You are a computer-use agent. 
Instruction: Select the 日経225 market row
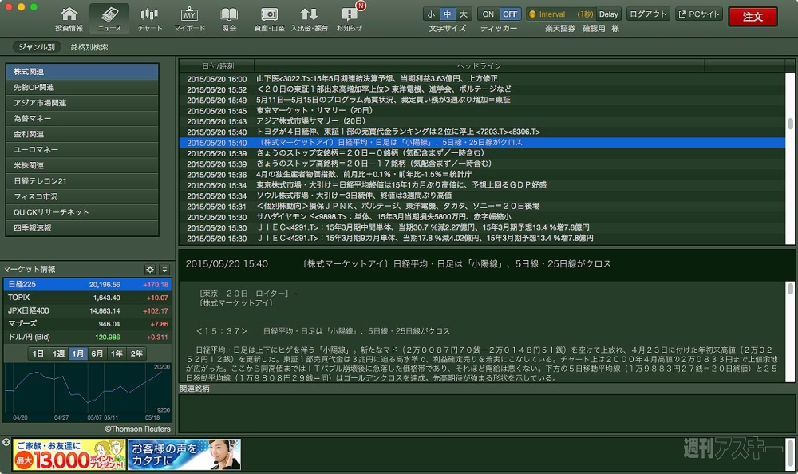[88, 285]
